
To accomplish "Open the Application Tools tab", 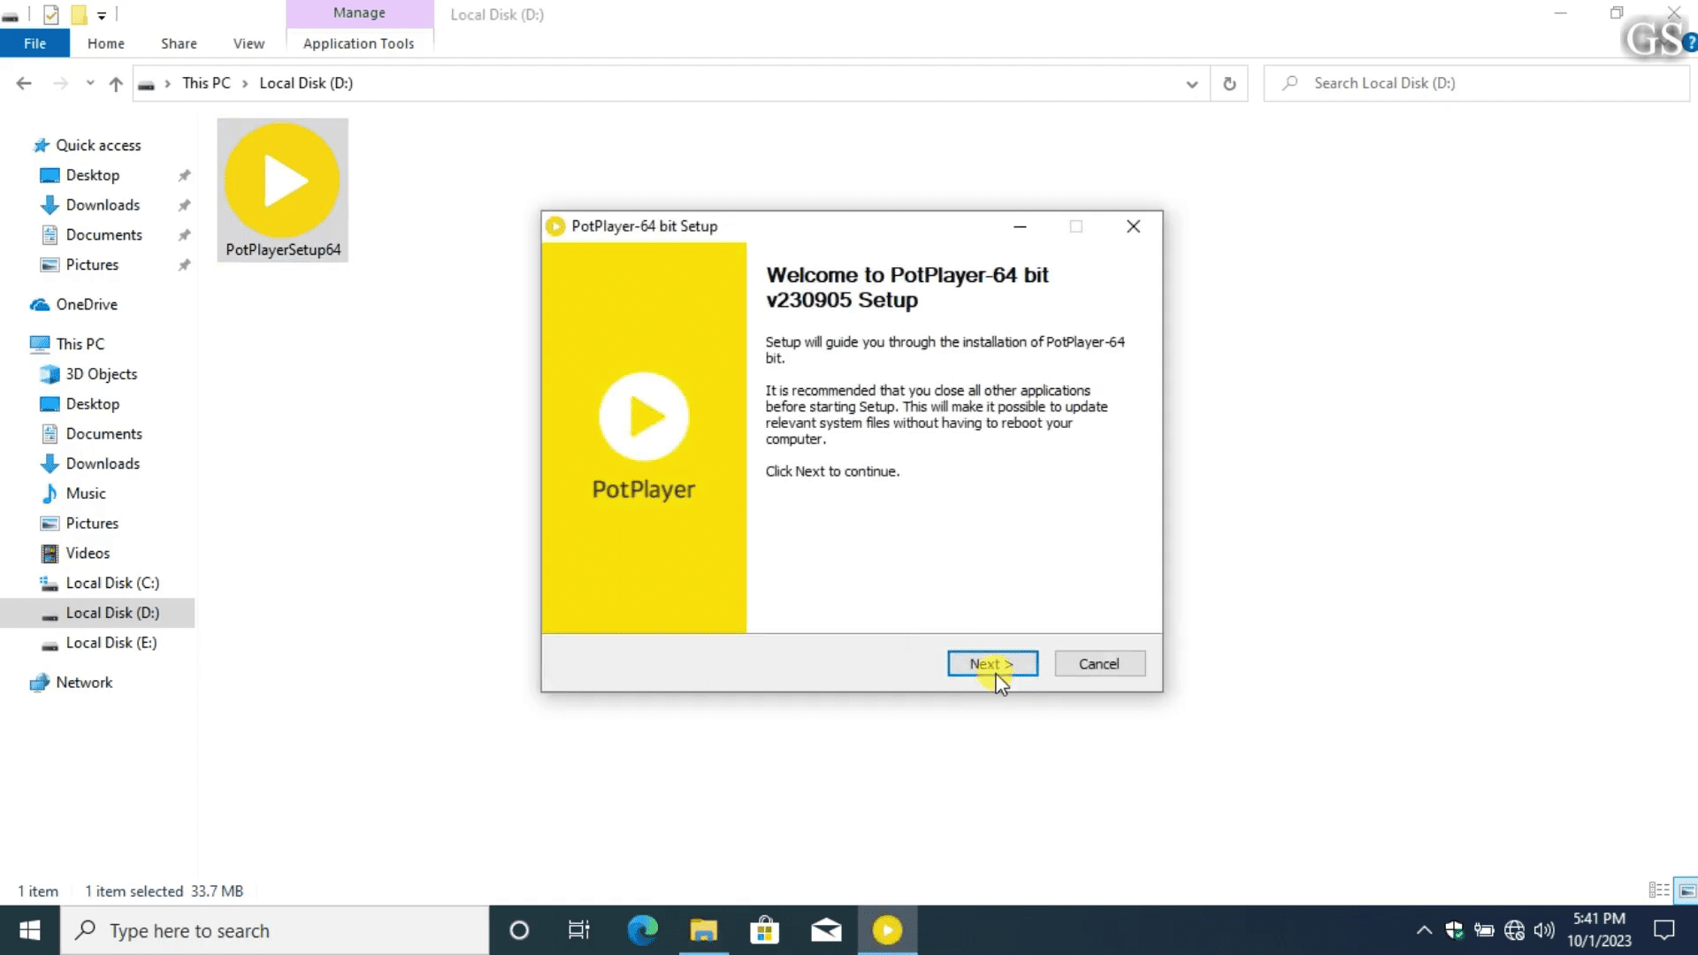I will pyautogui.click(x=358, y=43).
